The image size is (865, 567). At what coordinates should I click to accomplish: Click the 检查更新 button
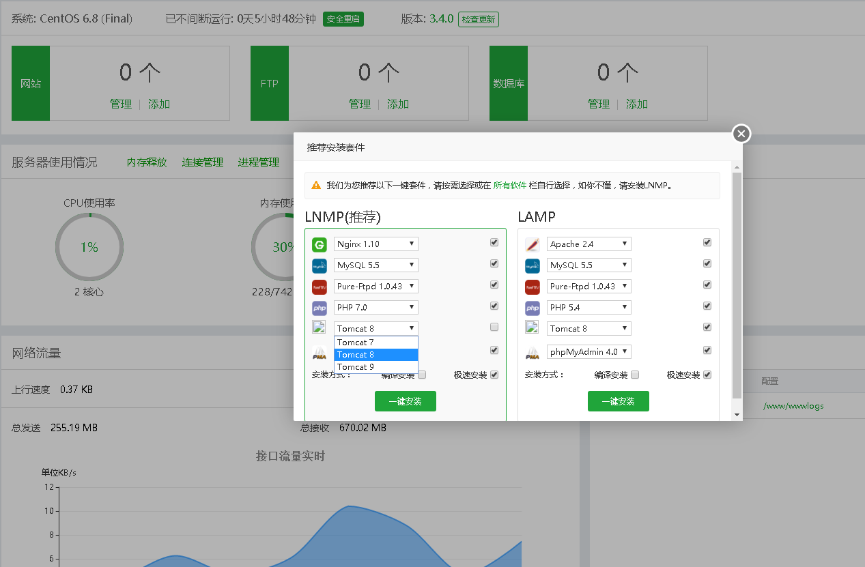[479, 19]
